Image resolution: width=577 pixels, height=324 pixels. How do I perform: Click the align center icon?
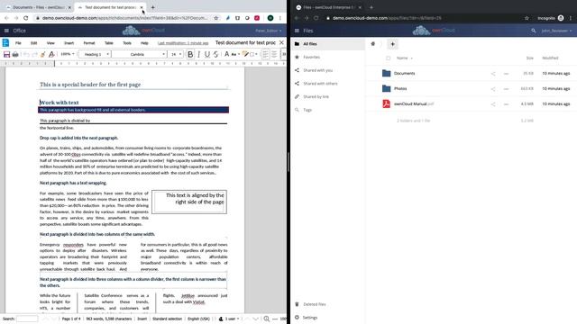(274, 54)
